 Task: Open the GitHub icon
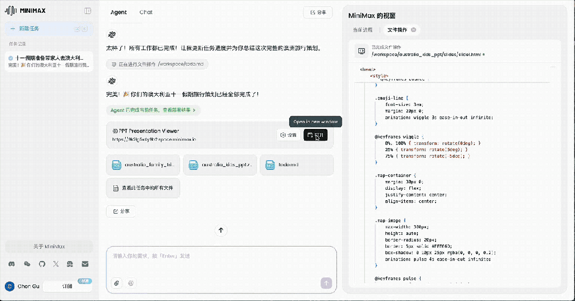[x=42, y=264]
